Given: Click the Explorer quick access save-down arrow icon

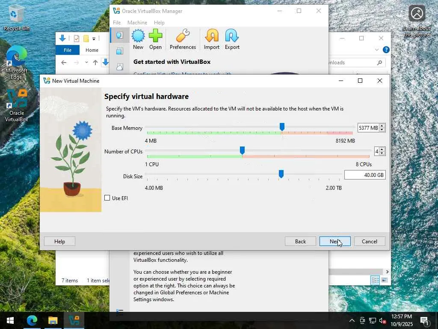Looking at the screenshot, I should 62,38.
